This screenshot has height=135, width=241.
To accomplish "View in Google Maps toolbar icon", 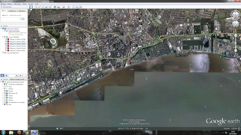I will (81, 7).
